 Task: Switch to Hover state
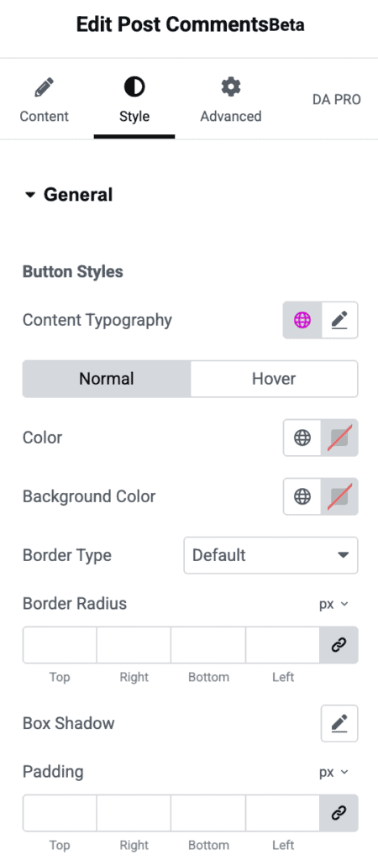(274, 379)
